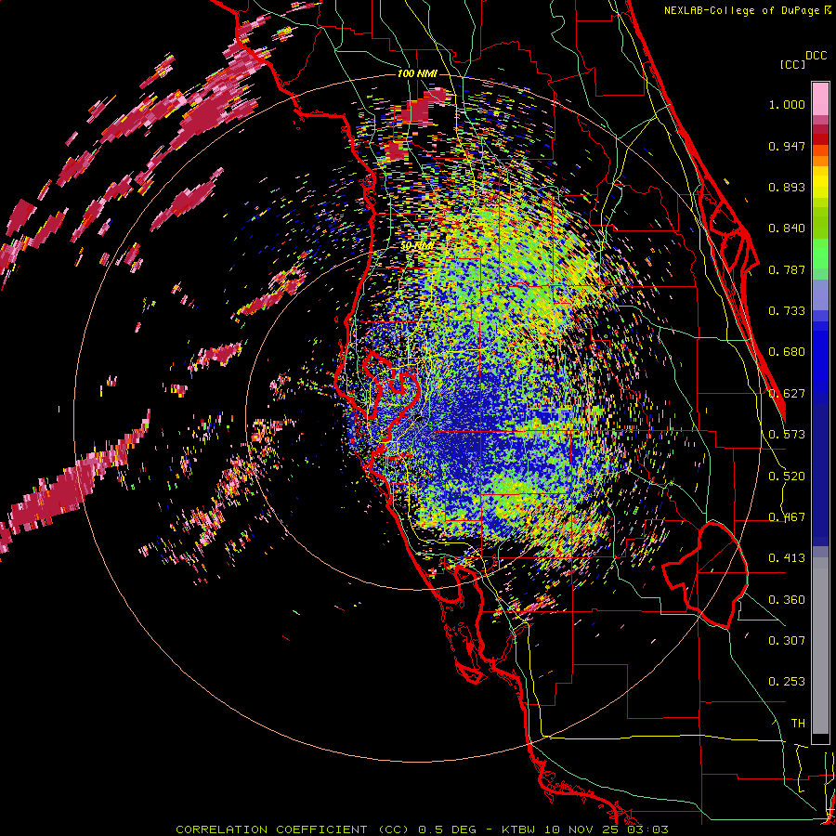
Task: Click the 0.787 scale value
Action: pos(787,269)
